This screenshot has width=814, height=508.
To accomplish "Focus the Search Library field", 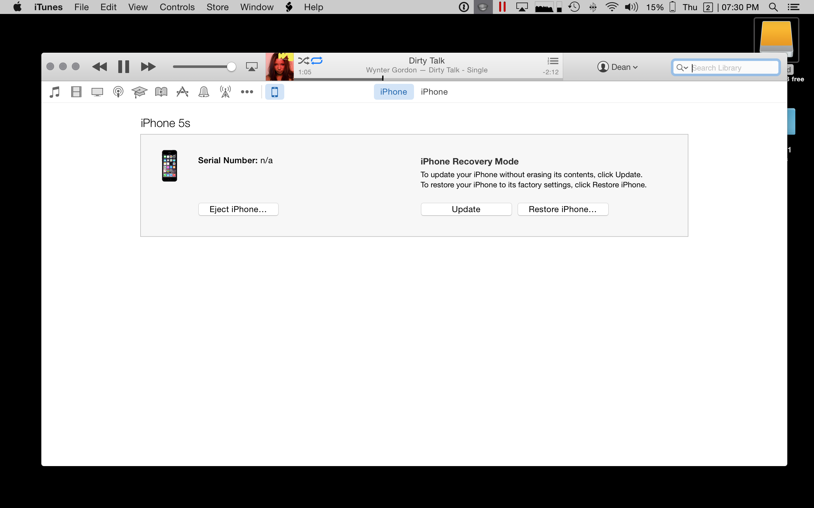I will (x=726, y=68).
